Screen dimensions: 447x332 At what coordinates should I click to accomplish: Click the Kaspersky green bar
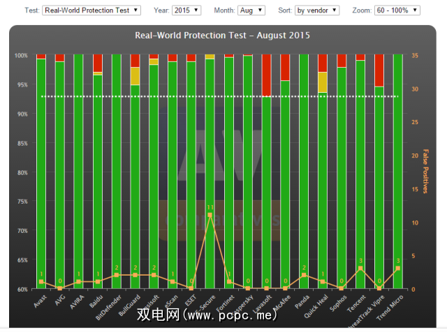point(248,172)
